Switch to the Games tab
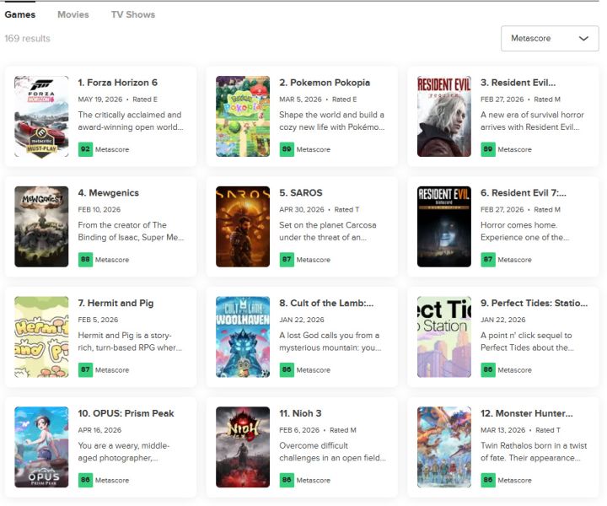607x506 pixels. pos(20,14)
